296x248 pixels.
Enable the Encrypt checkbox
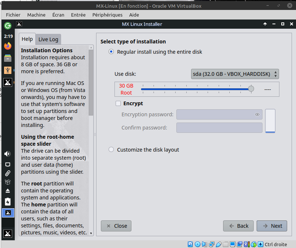pos(118,103)
